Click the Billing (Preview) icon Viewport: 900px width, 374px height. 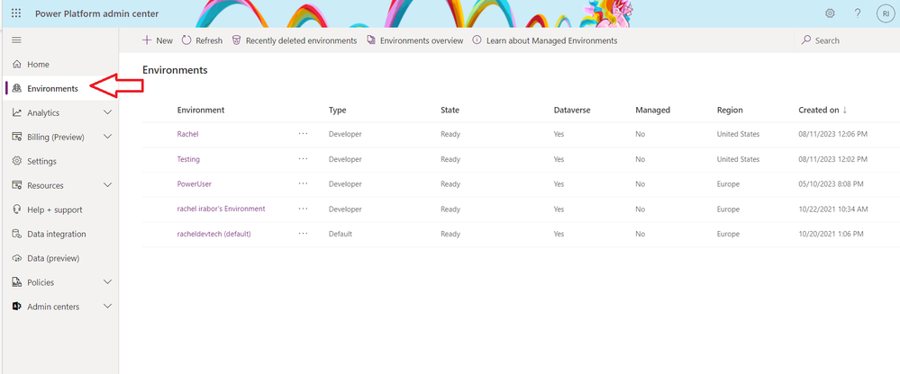click(16, 137)
